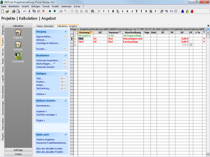Click Datensatz bearbeiten… link
This screenshot has width=210, height=157.
(x=48, y=60)
